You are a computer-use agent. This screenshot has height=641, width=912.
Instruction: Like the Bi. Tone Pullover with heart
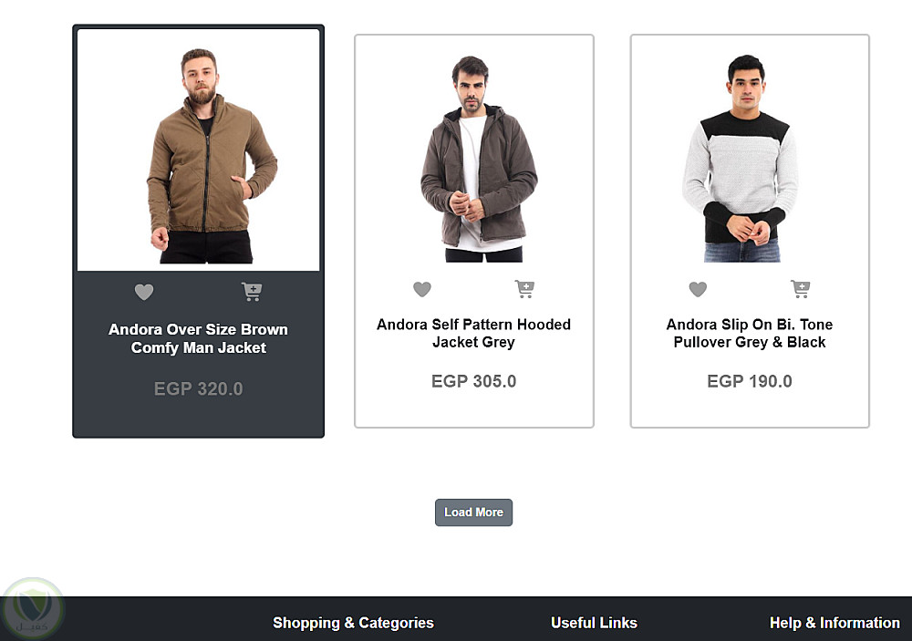[x=698, y=289]
